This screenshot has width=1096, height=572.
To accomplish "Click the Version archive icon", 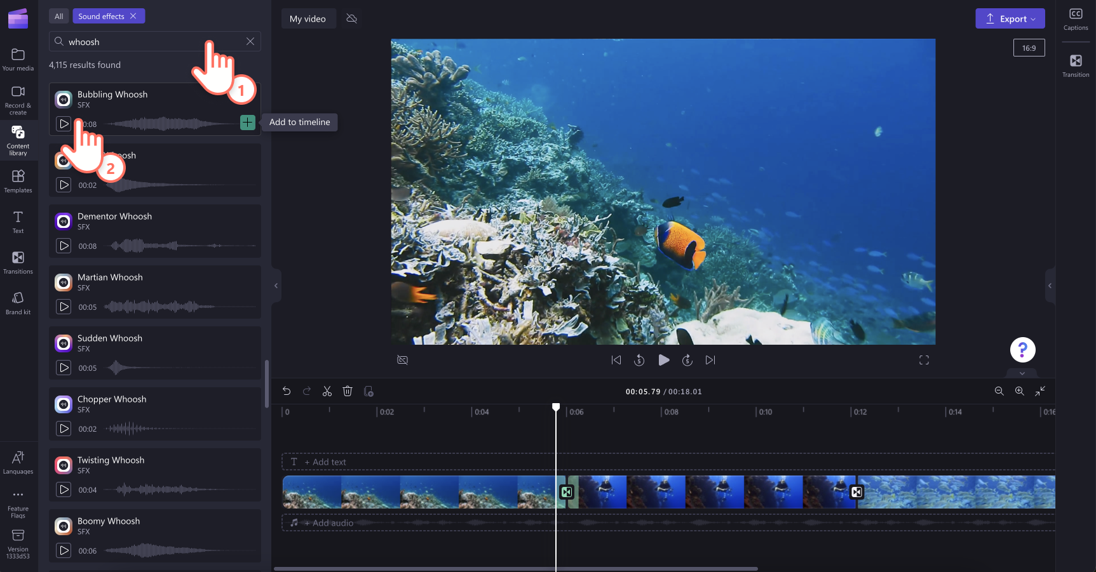I will [x=18, y=535].
